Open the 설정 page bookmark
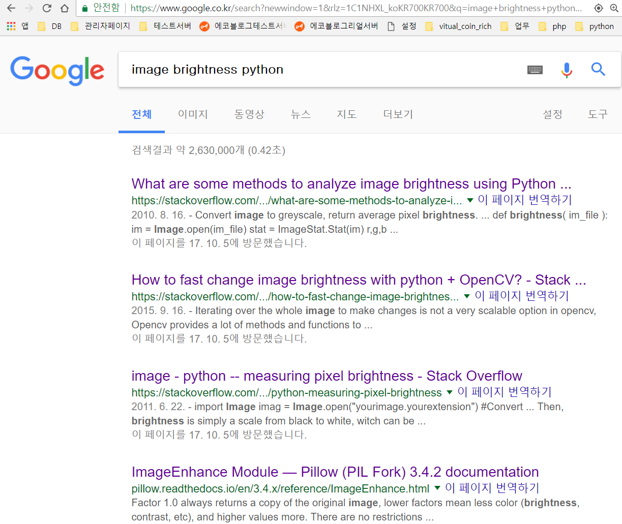Screen dimensions: 622x524 402,26
